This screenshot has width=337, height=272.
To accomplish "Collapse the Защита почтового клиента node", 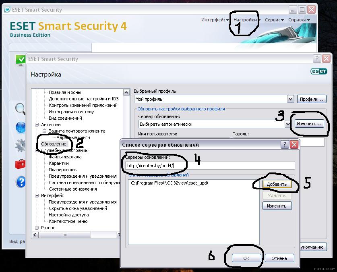I will [x=44, y=131].
